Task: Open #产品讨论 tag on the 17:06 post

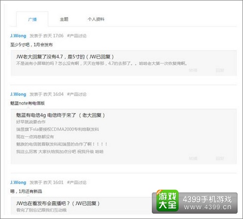Action: 77,36
